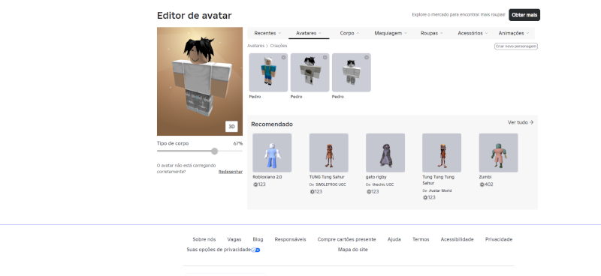The image size is (601, 276).
Task: Select the Pedro avatar with printed white shirt
Action: click(x=310, y=72)
